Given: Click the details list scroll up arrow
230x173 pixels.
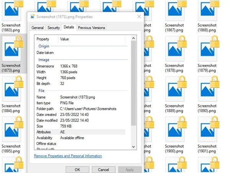Looking at the screenshot, I should [x=133, y=38].
